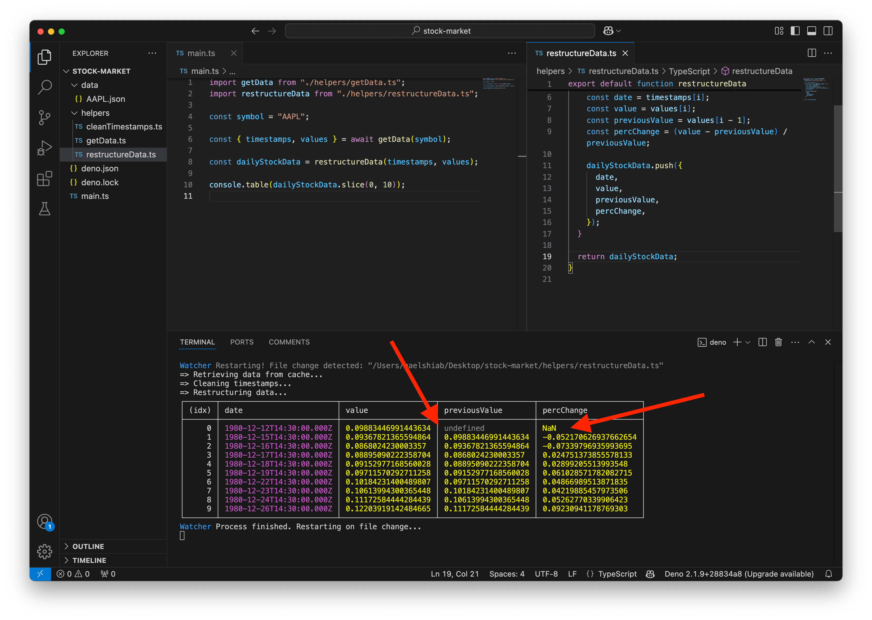The image size is (872, 620).
Task: Open the Manage gear menu
Action: pyautogui.click(x=44, y=551)
